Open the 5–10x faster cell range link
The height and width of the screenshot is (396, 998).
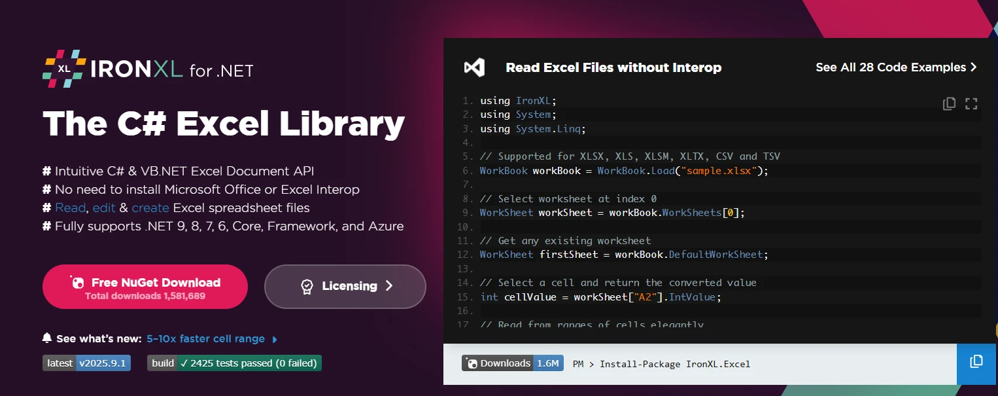point(205,339)
